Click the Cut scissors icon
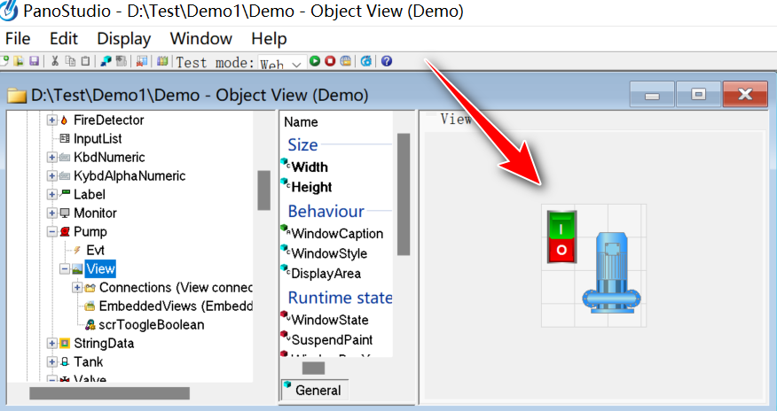Viewport: 777px width, 411px height. coord(55,62)
